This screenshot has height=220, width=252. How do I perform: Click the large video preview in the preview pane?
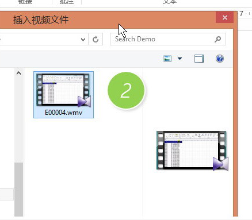tap(192, 150)
